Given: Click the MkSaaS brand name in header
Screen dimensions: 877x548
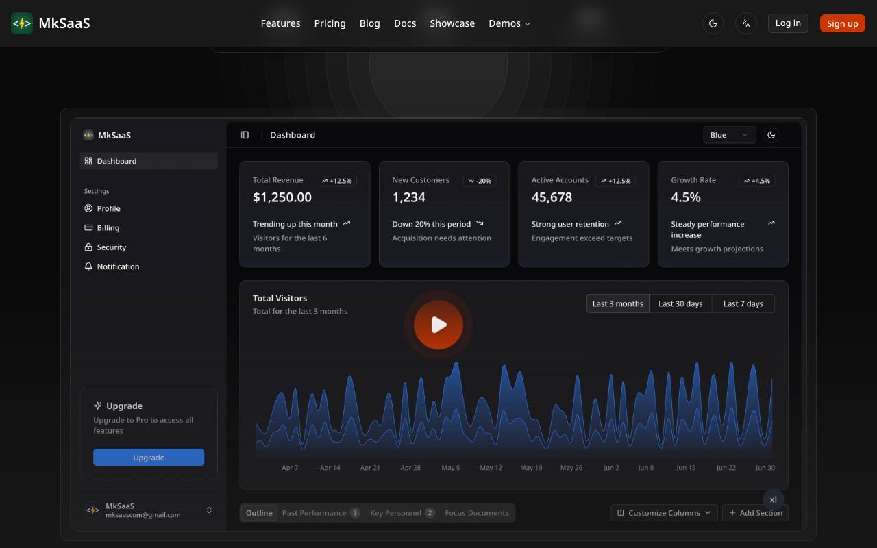Looking at the screenshot, I should click(64, 23).
